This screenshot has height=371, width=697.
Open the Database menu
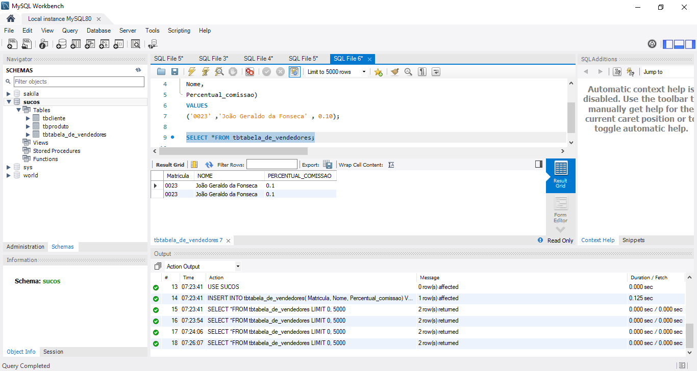[98, 31]
